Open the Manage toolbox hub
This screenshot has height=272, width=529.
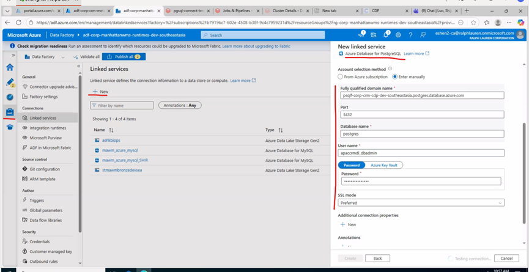10,112
